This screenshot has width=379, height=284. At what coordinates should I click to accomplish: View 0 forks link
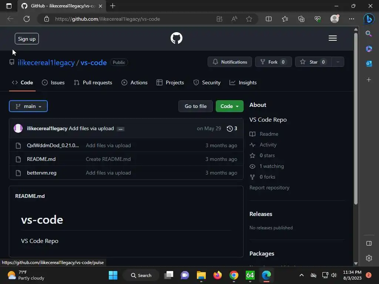click(267, 177)
